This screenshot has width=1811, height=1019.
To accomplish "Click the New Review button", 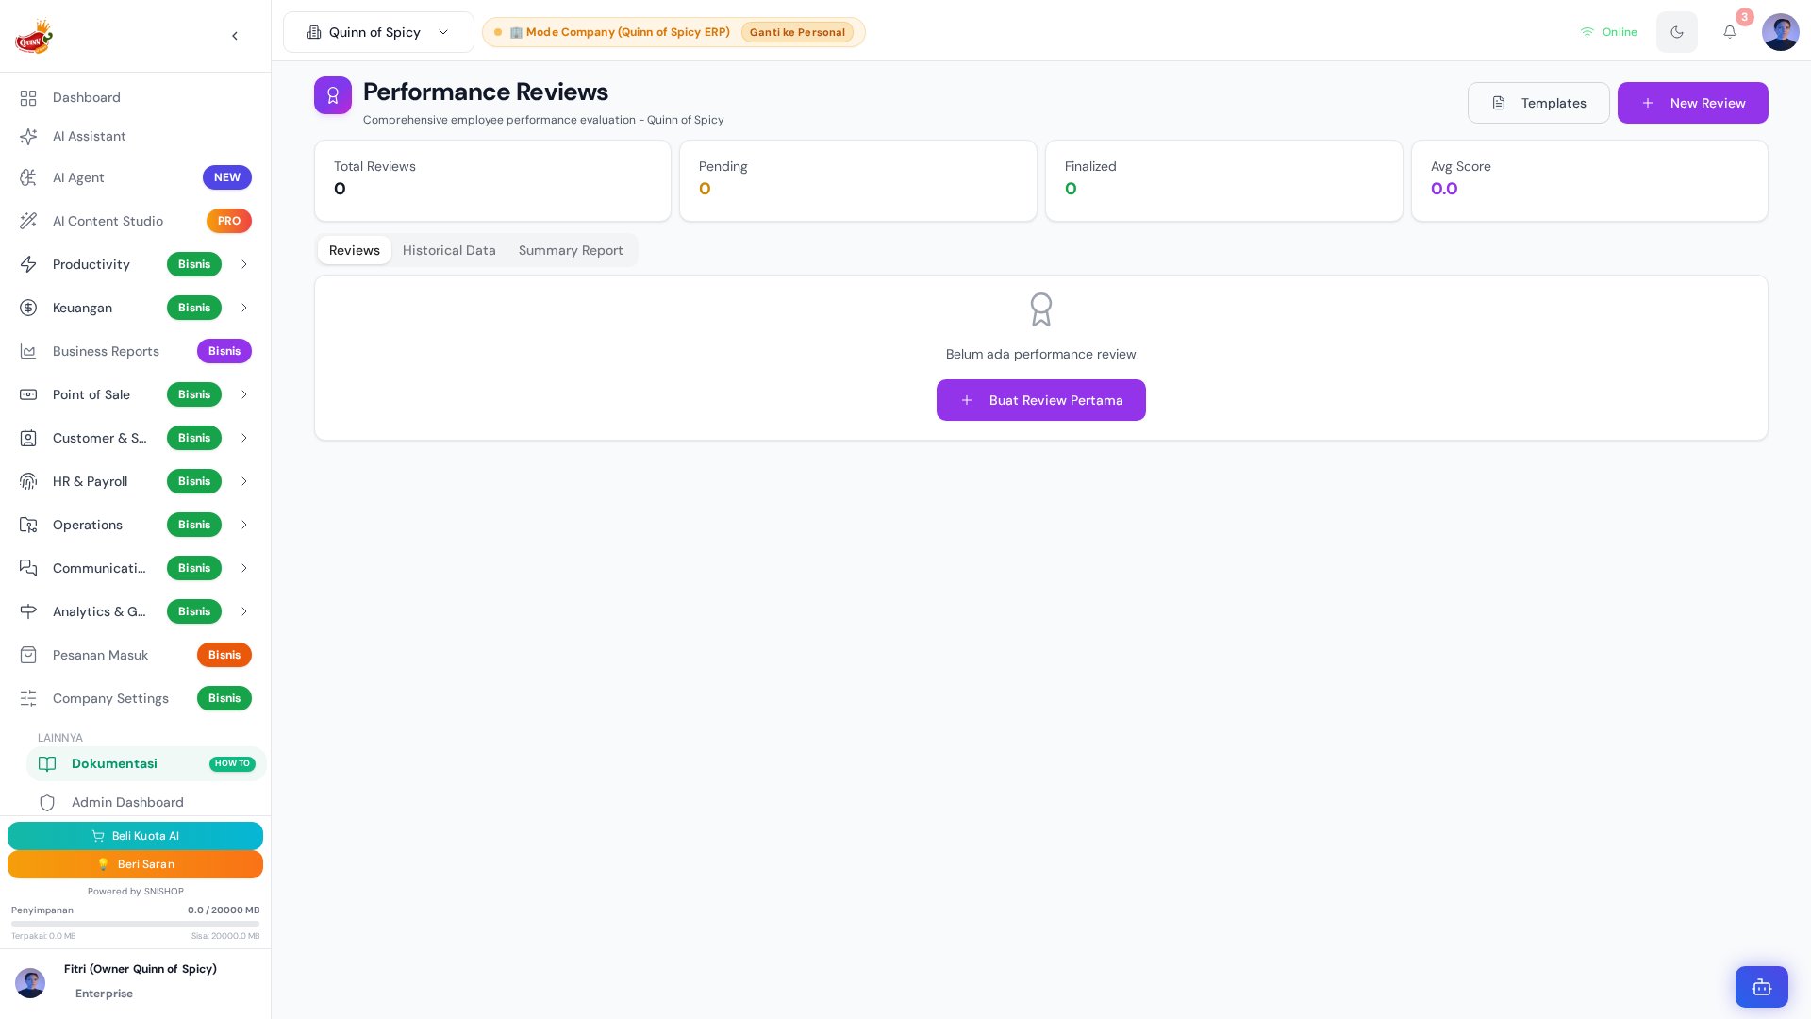I will click(x=1693, y=103).
